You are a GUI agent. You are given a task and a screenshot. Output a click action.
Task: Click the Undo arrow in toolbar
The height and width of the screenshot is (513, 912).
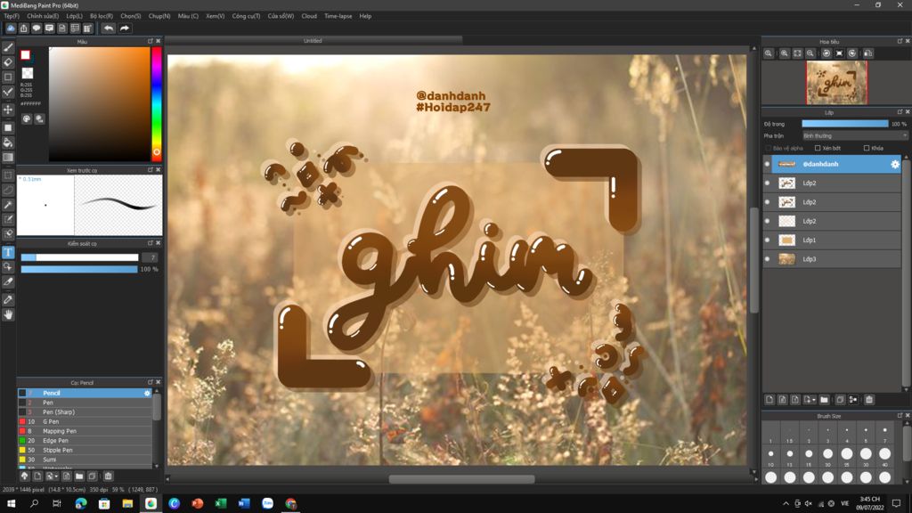[108, 28]
